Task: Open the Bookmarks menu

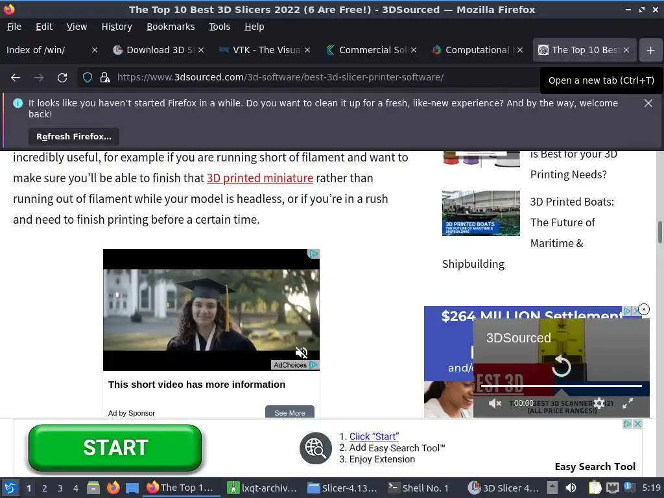Action: (x=171, y=27)
